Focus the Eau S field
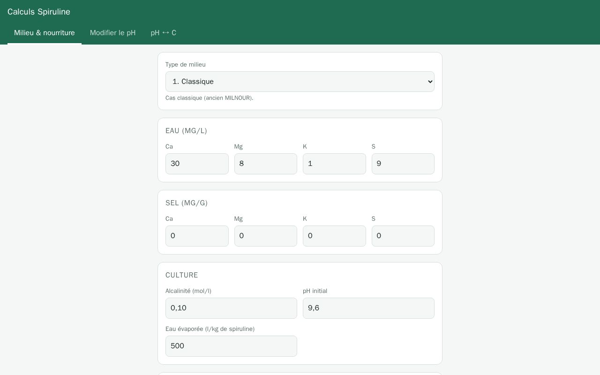 tap(403, 164)
